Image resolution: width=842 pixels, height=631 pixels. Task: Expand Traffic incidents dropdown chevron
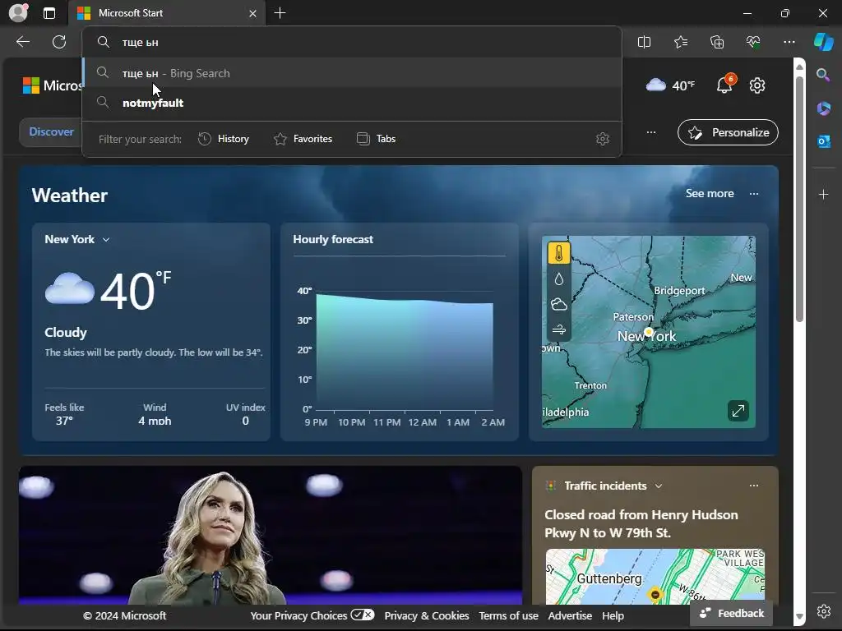[x=659, y=486]
